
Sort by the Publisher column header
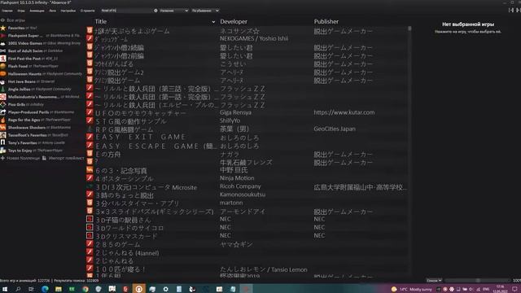[x=326, y=22]
